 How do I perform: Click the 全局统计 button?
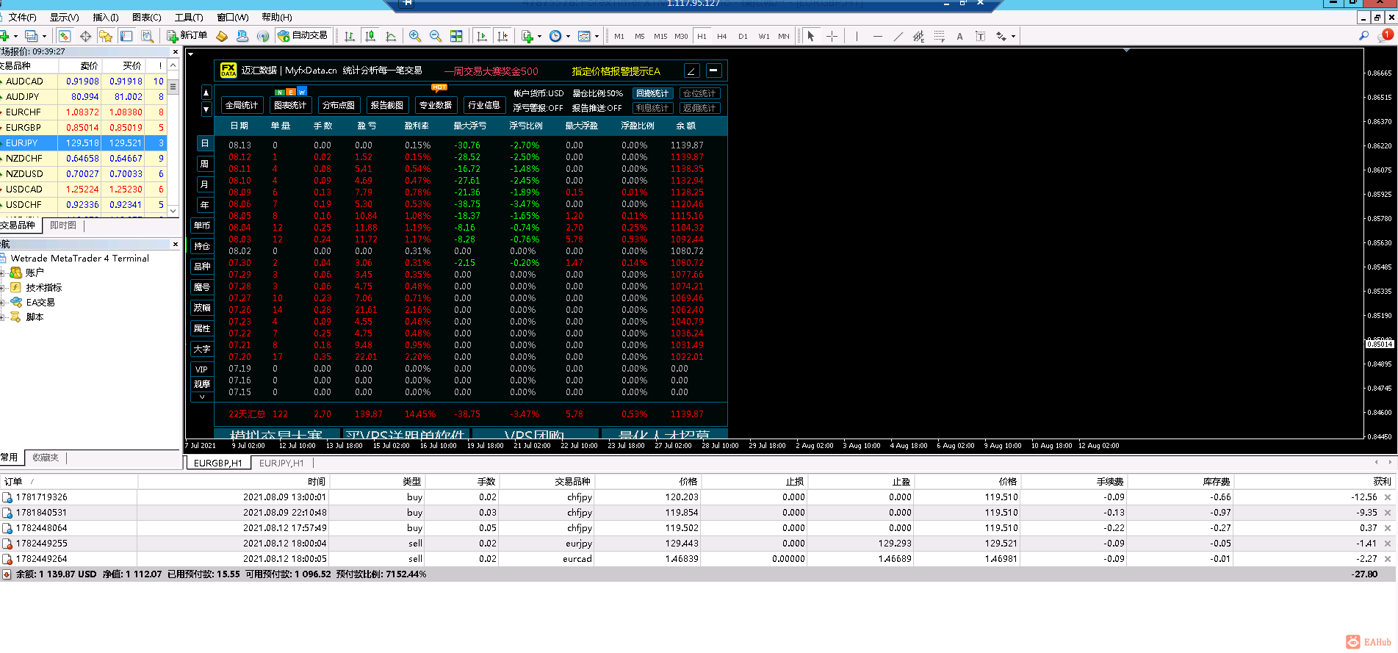[x=242, y=105]
